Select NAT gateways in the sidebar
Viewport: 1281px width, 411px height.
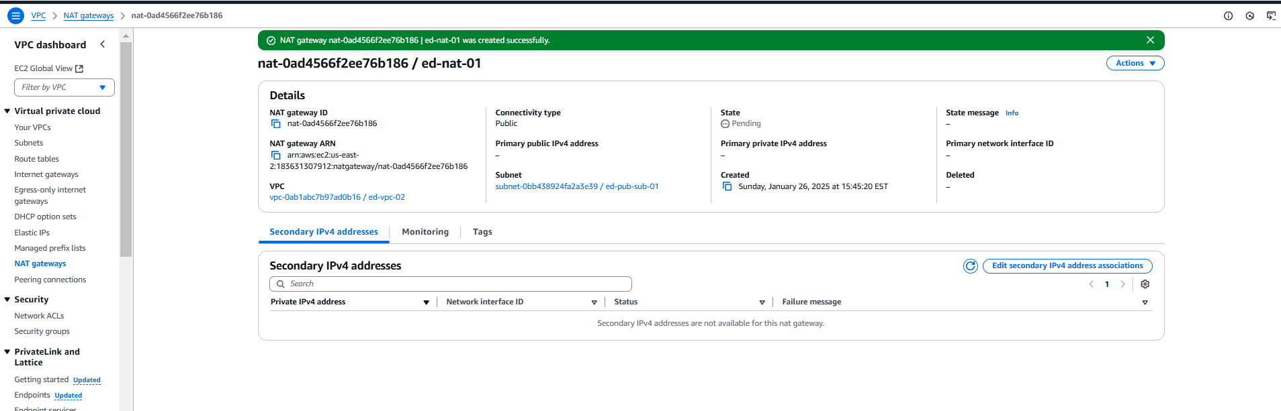tap(40, 263)
